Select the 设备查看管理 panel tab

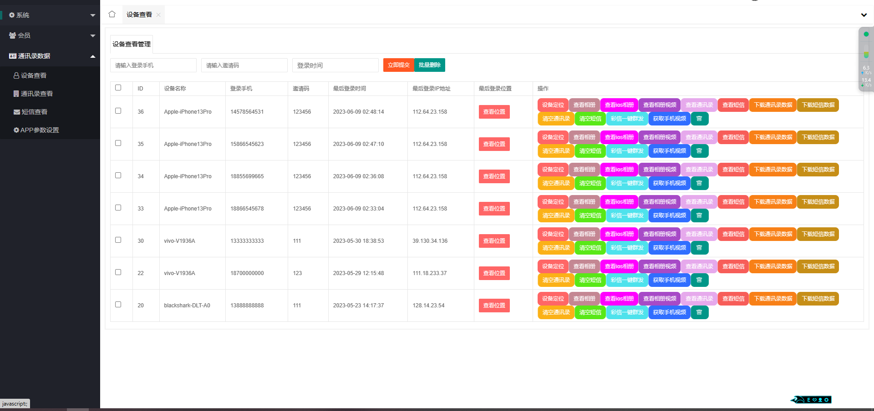coord(132,44)
